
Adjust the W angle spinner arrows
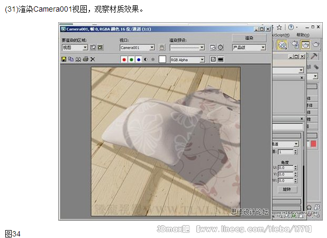pyautogui.click(x=295, y=180)
